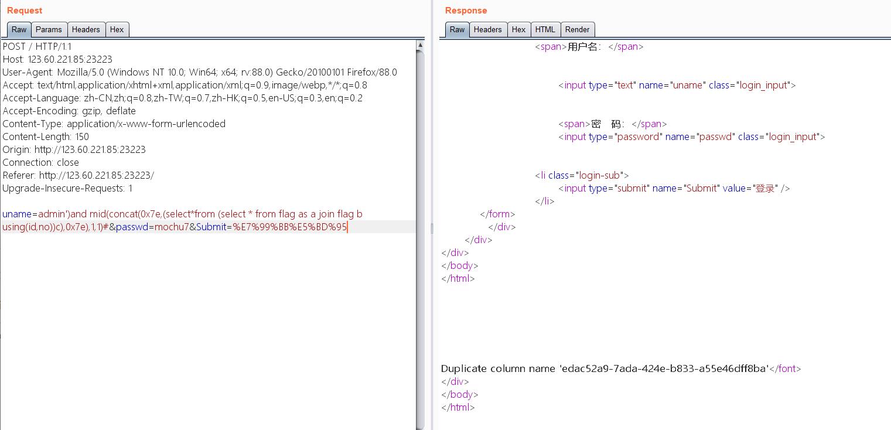Click the passwd input tag line in response
The width and height of the screenshot is (891, 430).
pyautogui.click(x=692, y=136)
